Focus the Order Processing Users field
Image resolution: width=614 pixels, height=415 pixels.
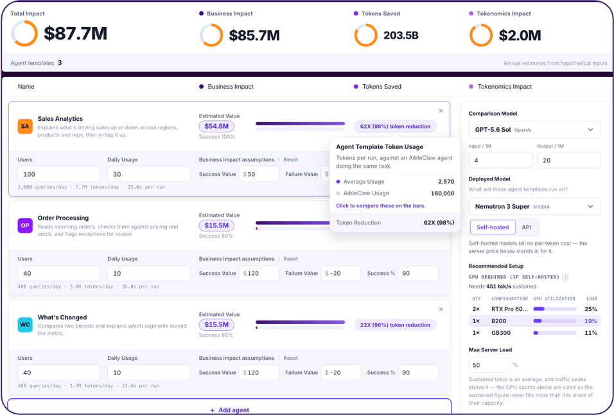(58, 273)
